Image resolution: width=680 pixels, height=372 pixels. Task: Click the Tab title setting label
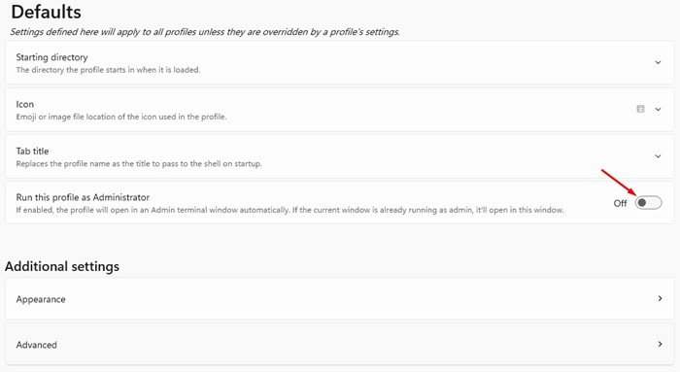[32, 151]
